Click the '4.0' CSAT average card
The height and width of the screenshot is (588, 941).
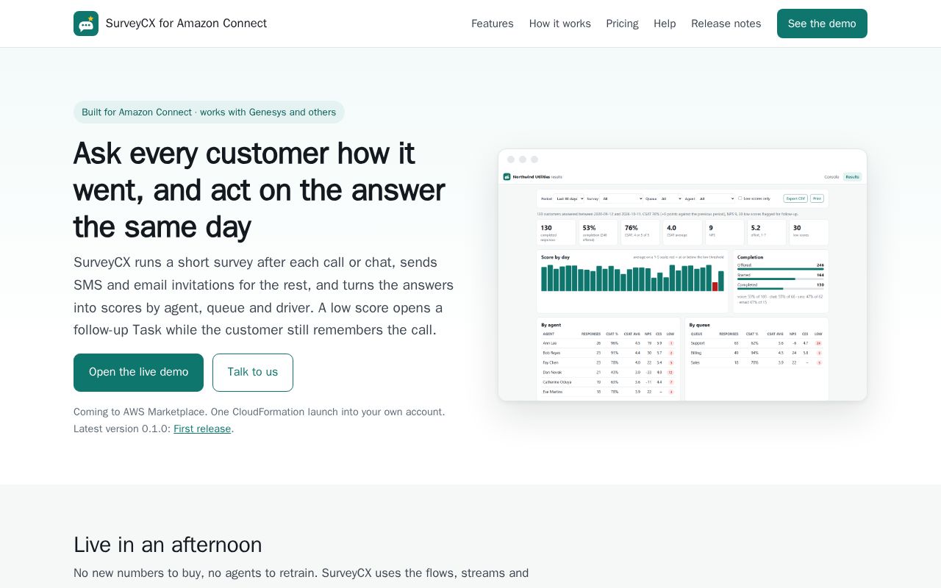pos(682,232)
